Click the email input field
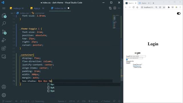This screenshot has width=183, height=103. [x=138, y=56]
